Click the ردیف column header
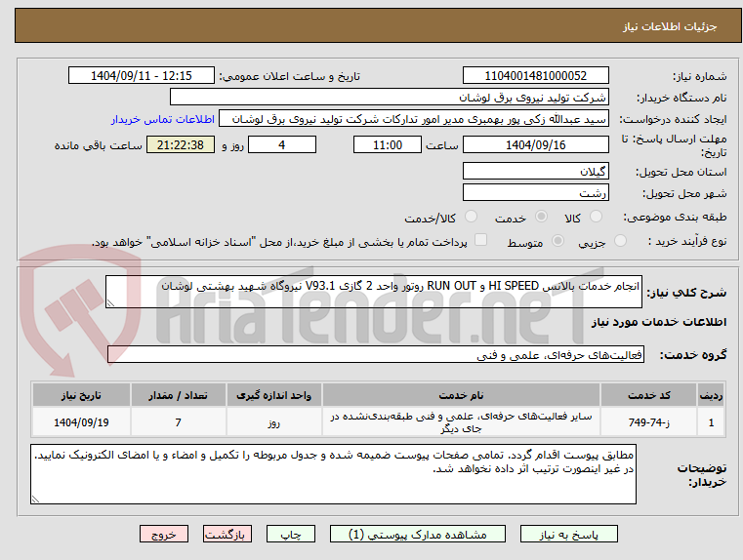This screenshot has width=743, height=560. tap(711, 395)
